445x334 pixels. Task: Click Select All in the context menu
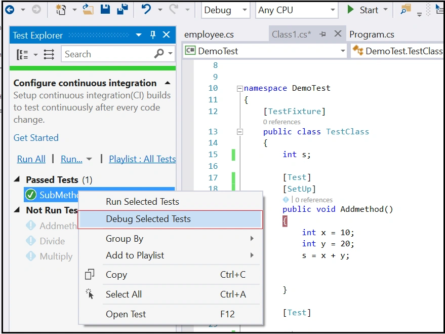[x=170, y=294]
